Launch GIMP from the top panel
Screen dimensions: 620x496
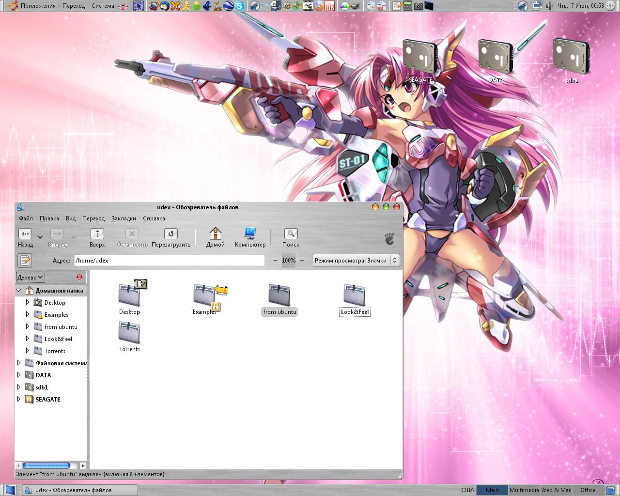(356, 6)
